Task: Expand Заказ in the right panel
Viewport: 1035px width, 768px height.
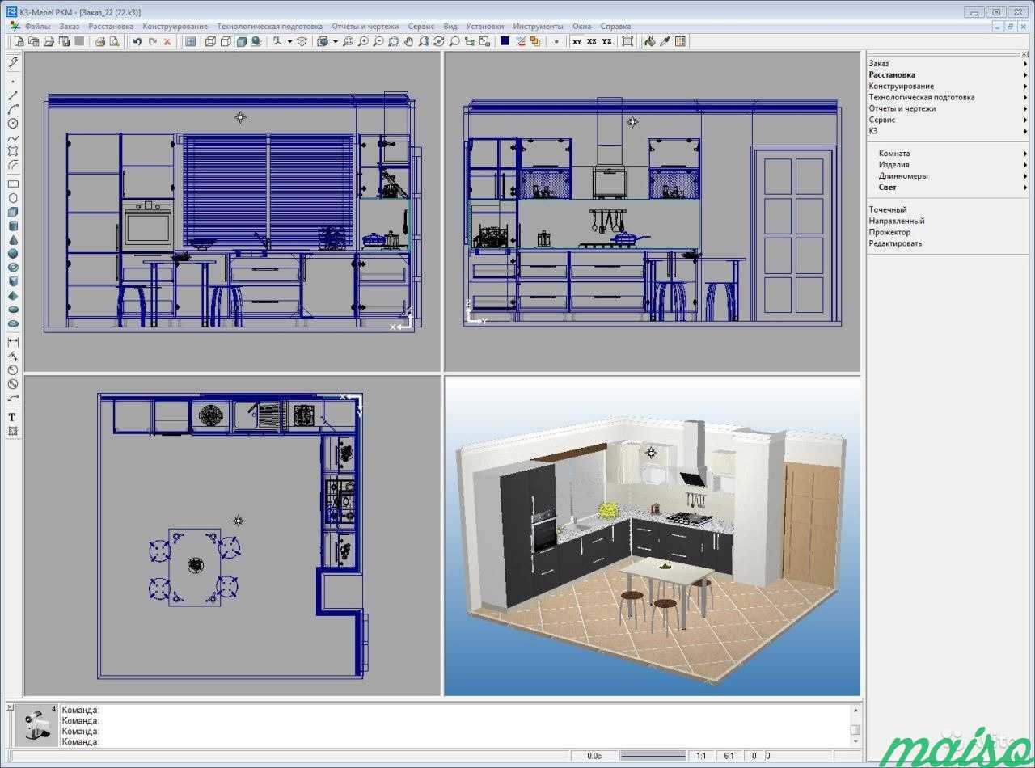Action: point(948,63)
